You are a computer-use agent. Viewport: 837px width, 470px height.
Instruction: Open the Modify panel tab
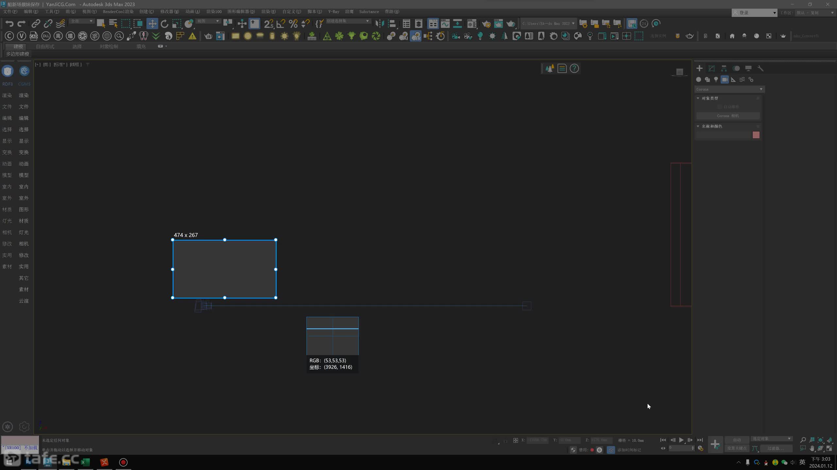(x=711, y=68)
